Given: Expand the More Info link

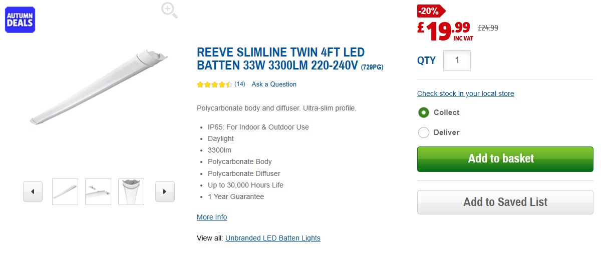Looking at the screenshot, I should [212, 217].
